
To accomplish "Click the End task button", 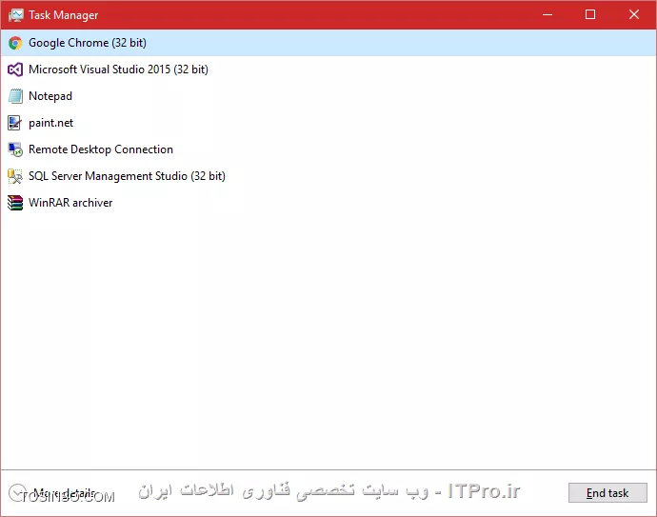I will tap(607, 492).
